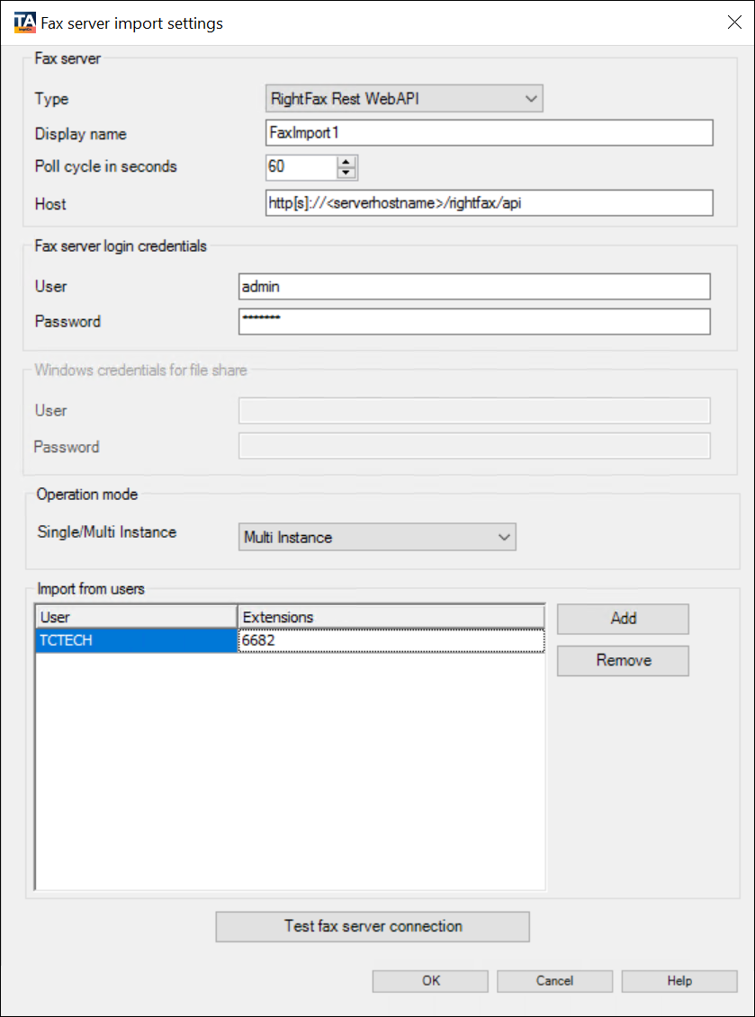Click the Cancel button

(x=554, y=981)
